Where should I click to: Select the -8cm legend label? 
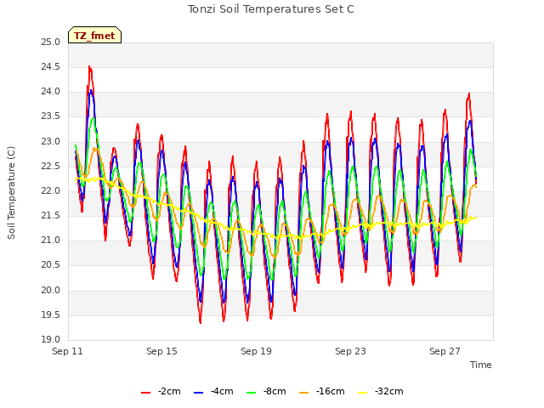275,391
